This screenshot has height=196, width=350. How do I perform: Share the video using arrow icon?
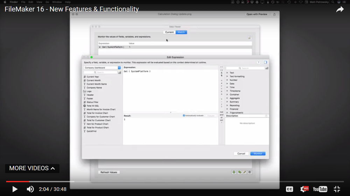click(x=340, y=9)
